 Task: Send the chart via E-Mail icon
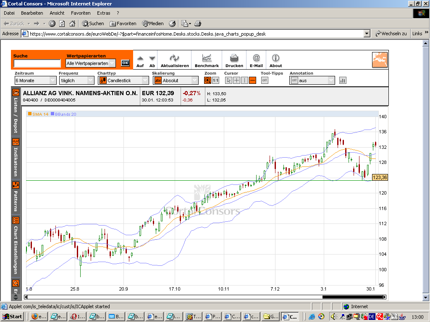pyautogui.click(x=256, y=58)
